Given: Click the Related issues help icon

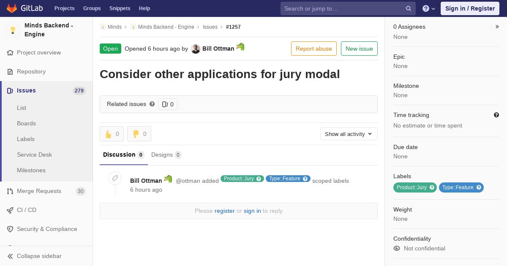Looking at the screenshot, I should (152, 104).
